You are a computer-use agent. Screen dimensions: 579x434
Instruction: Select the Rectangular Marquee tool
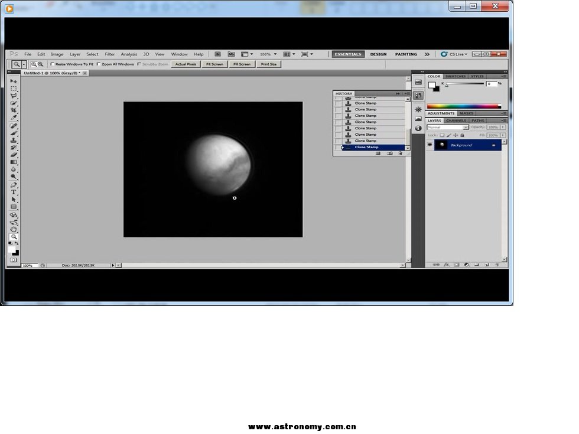(14, 88)
